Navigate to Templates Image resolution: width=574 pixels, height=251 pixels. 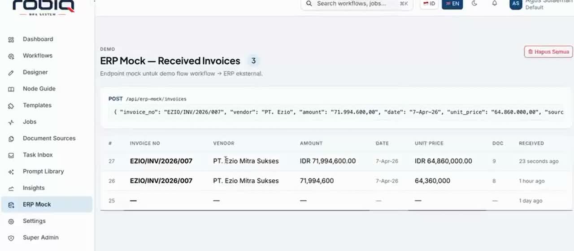point(37,105)
